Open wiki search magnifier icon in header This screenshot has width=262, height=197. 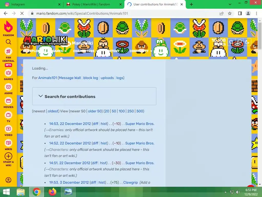(231, 42)
